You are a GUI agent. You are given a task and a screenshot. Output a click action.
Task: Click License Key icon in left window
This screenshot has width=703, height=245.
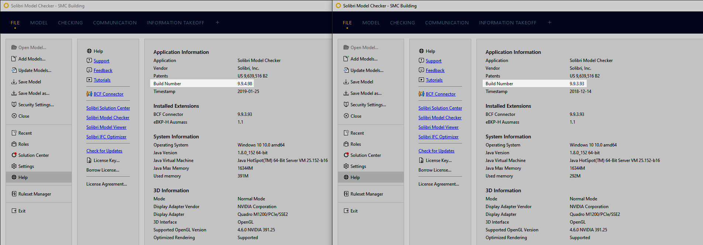[x=89, y=160]
